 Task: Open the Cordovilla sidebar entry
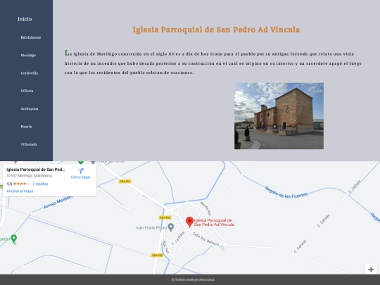pyautogui.click(x=30, y=73)
